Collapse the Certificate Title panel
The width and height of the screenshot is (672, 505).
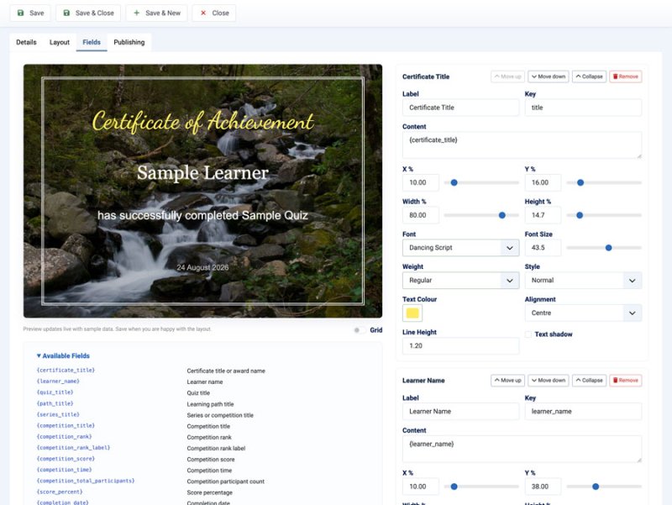coord(589,76)
